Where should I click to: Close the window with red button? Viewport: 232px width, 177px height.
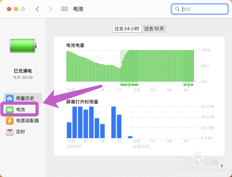[x=9, y=9]
